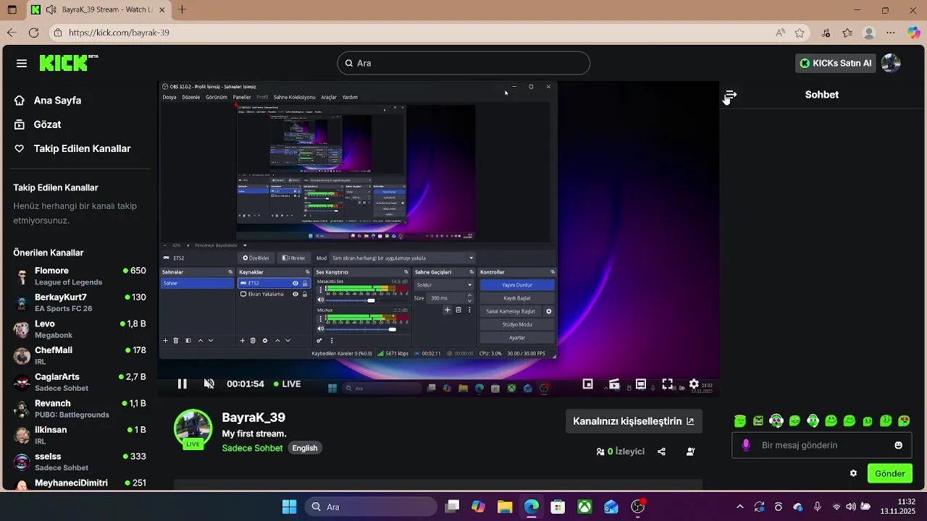This screenshot has height=521, width=927.
Task: Refresh the browser page
Action: (33, 33)
